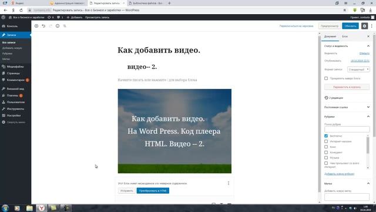Check the Музыка rubric checkbox
The height and width of the screenshot is (212, 376).
point(326,158)
